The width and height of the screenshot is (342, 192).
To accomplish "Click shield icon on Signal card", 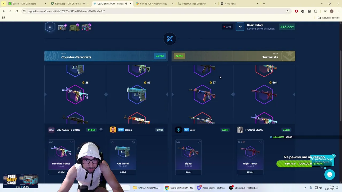I will (x=199, y=142).
